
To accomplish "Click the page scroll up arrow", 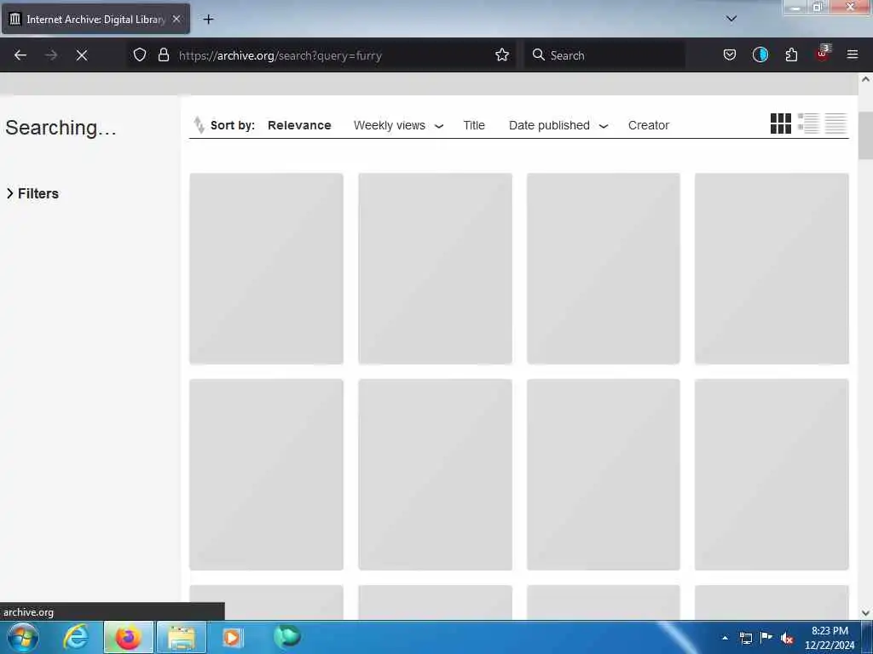I will (865, 79).
